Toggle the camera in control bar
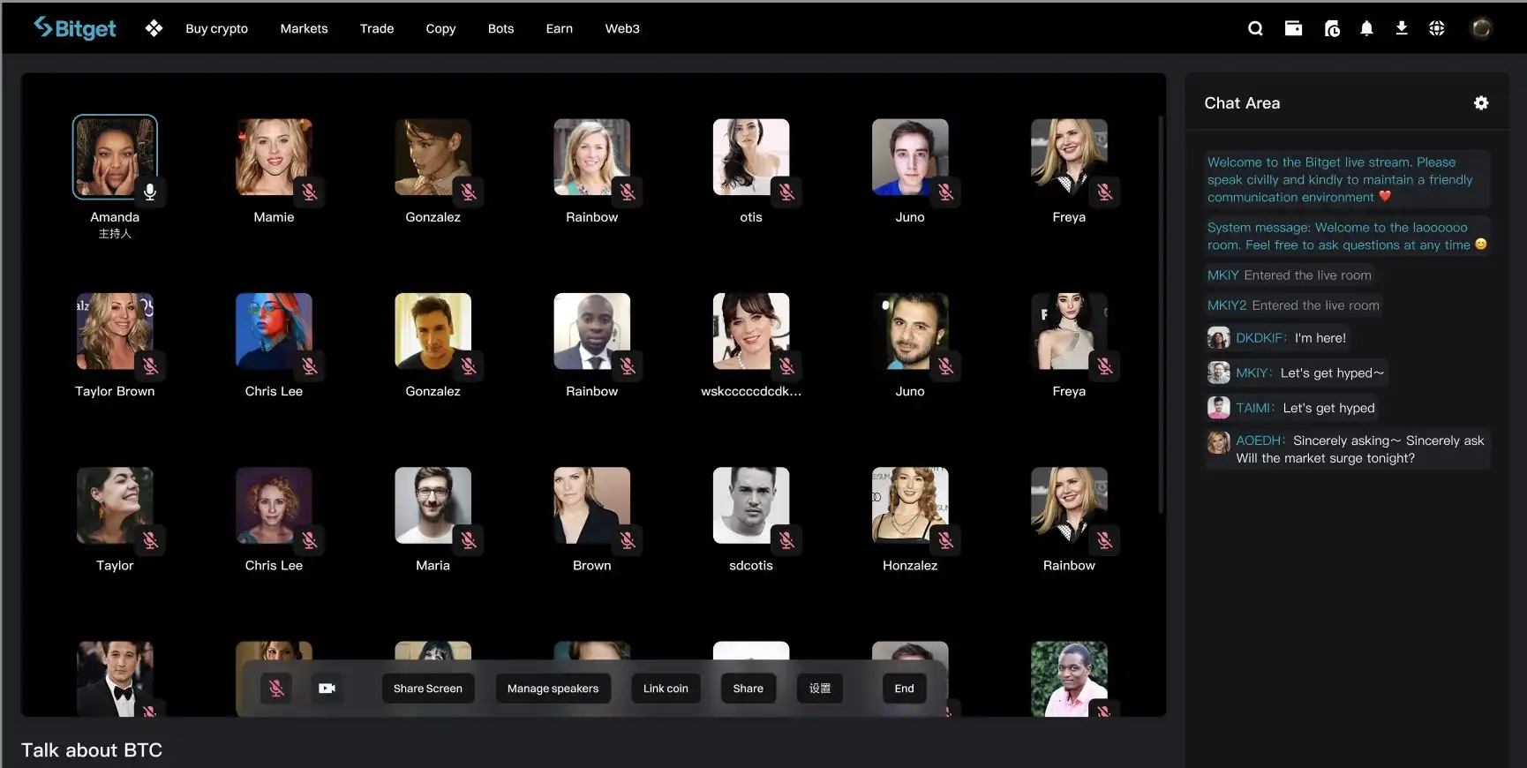 pos(327,689)
